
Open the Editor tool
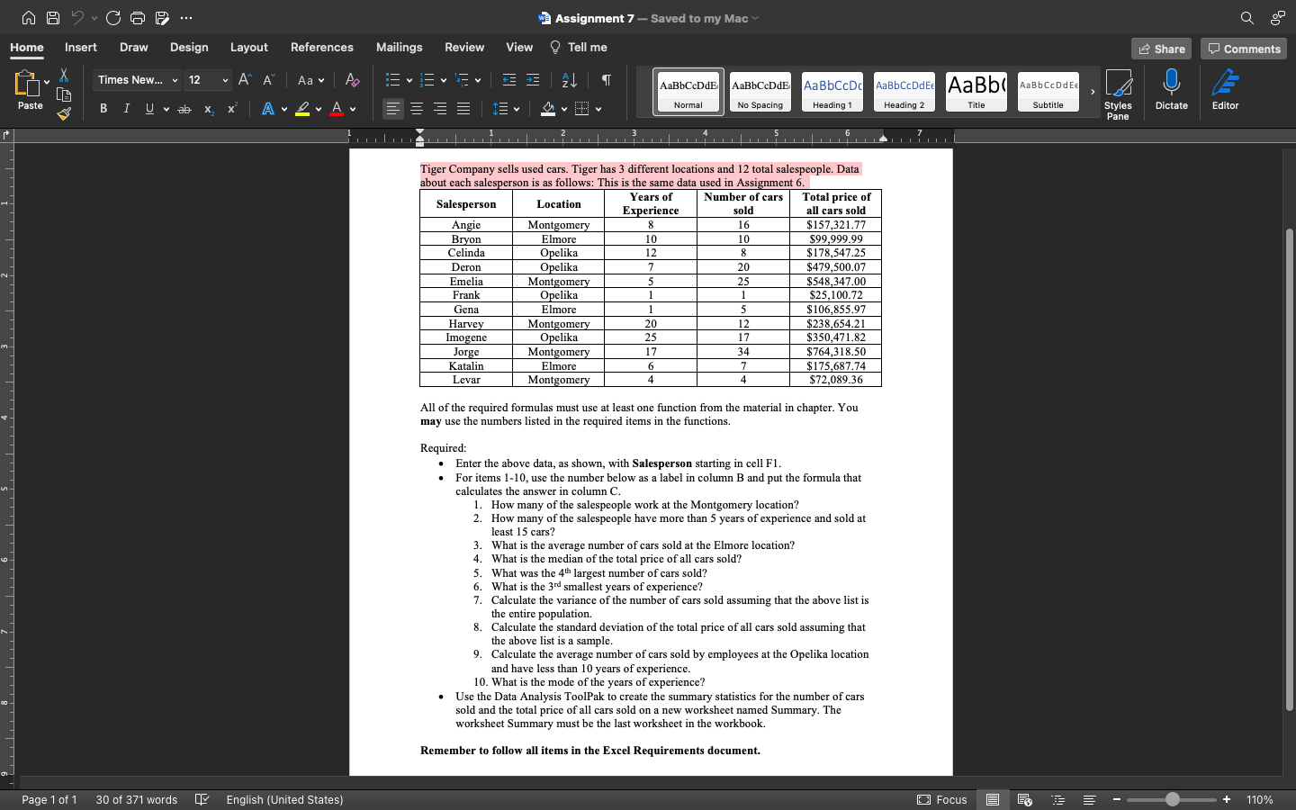1225,90
